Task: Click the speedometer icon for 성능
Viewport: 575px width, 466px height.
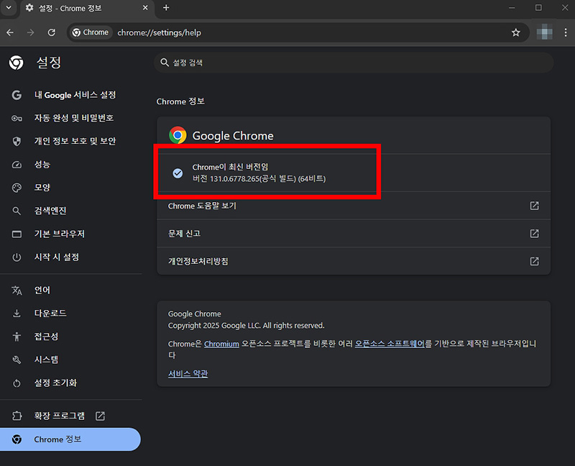Action: pyautogui.click(x=17, y=165)
